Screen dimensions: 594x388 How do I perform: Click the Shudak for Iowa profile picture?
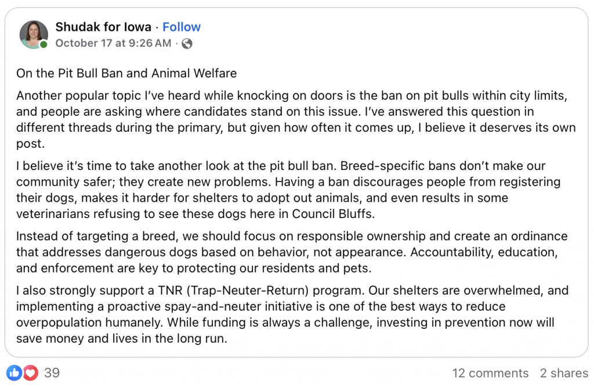click(x=34, y=34)
